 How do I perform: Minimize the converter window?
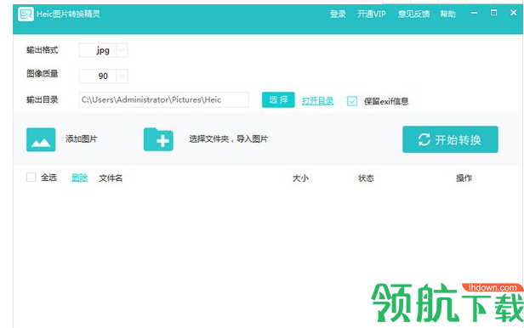pos(474,13)
